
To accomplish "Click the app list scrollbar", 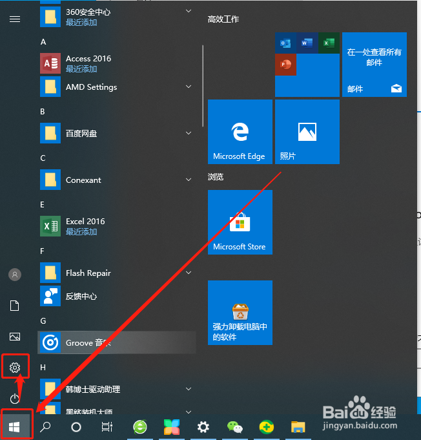I will pyautogui.click(x=203, y=86).
